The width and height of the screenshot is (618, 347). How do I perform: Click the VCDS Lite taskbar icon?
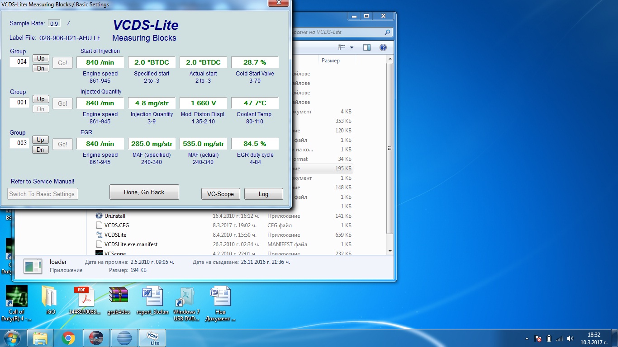tap(152, 338)
